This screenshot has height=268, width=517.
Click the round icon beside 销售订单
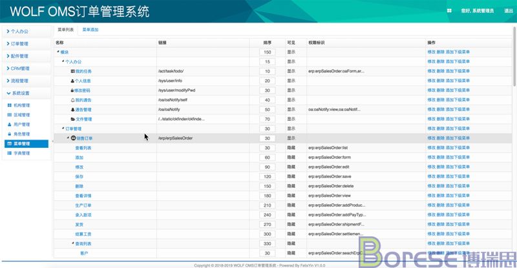point(74,138)
